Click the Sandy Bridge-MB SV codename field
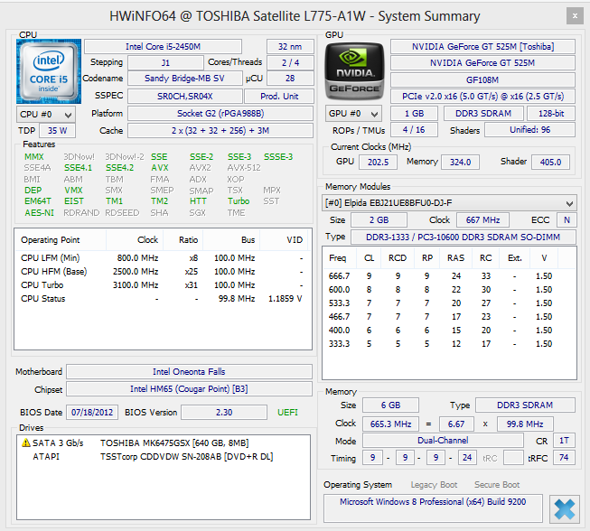 [184, 79]
